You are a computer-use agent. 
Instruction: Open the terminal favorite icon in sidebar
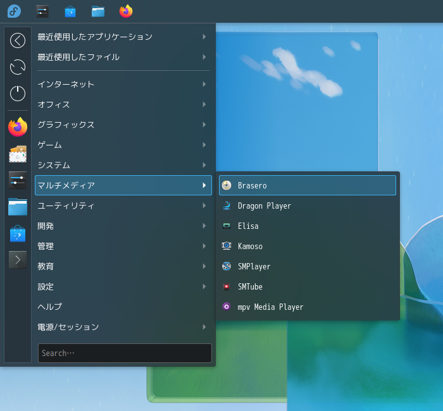[x=18, y=260]
